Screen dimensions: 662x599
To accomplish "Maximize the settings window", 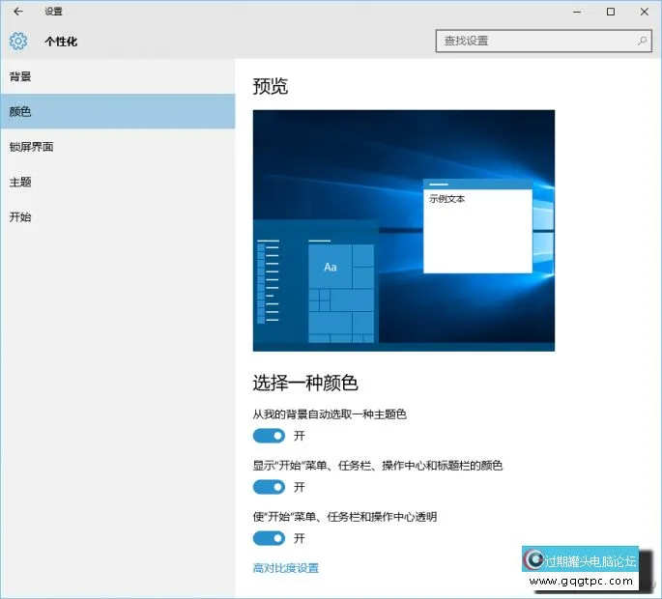I will (611, 12).
